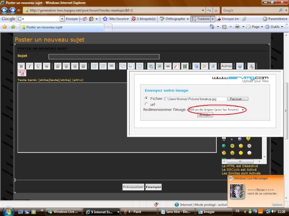Align text right in the editor
Screen dimensions: 289x216
coord(75,66)
